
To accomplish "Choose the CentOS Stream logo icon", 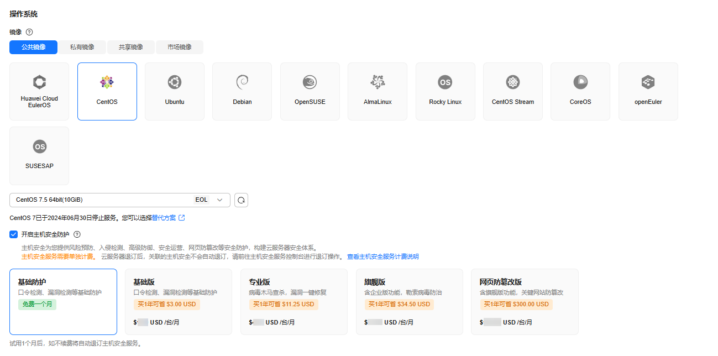I will 513,82.
